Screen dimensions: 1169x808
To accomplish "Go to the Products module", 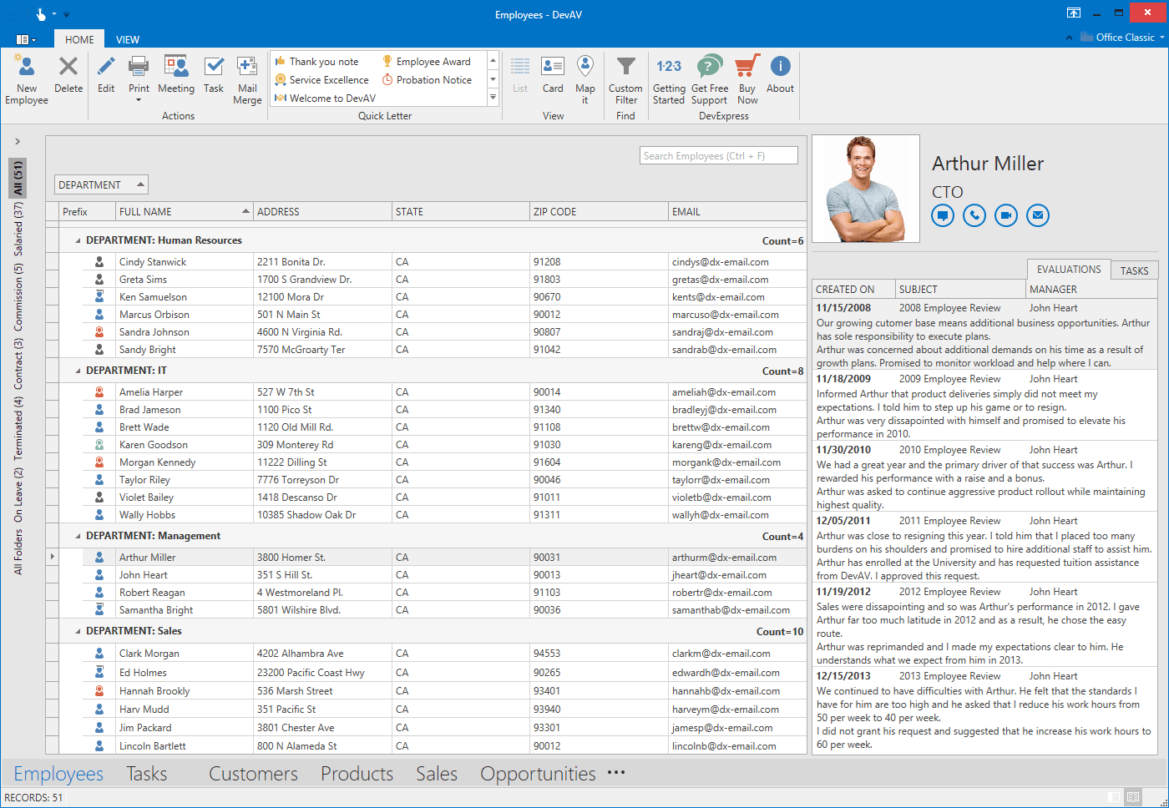I will click(x=357, y=774).
